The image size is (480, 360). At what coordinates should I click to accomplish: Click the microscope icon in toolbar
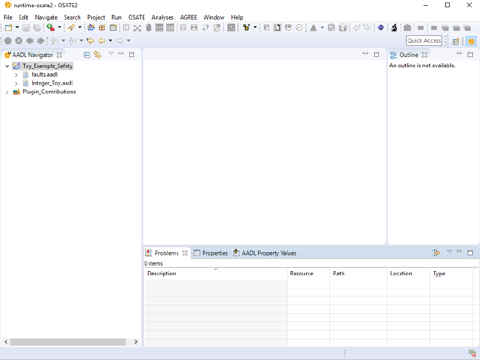(394, 28)
